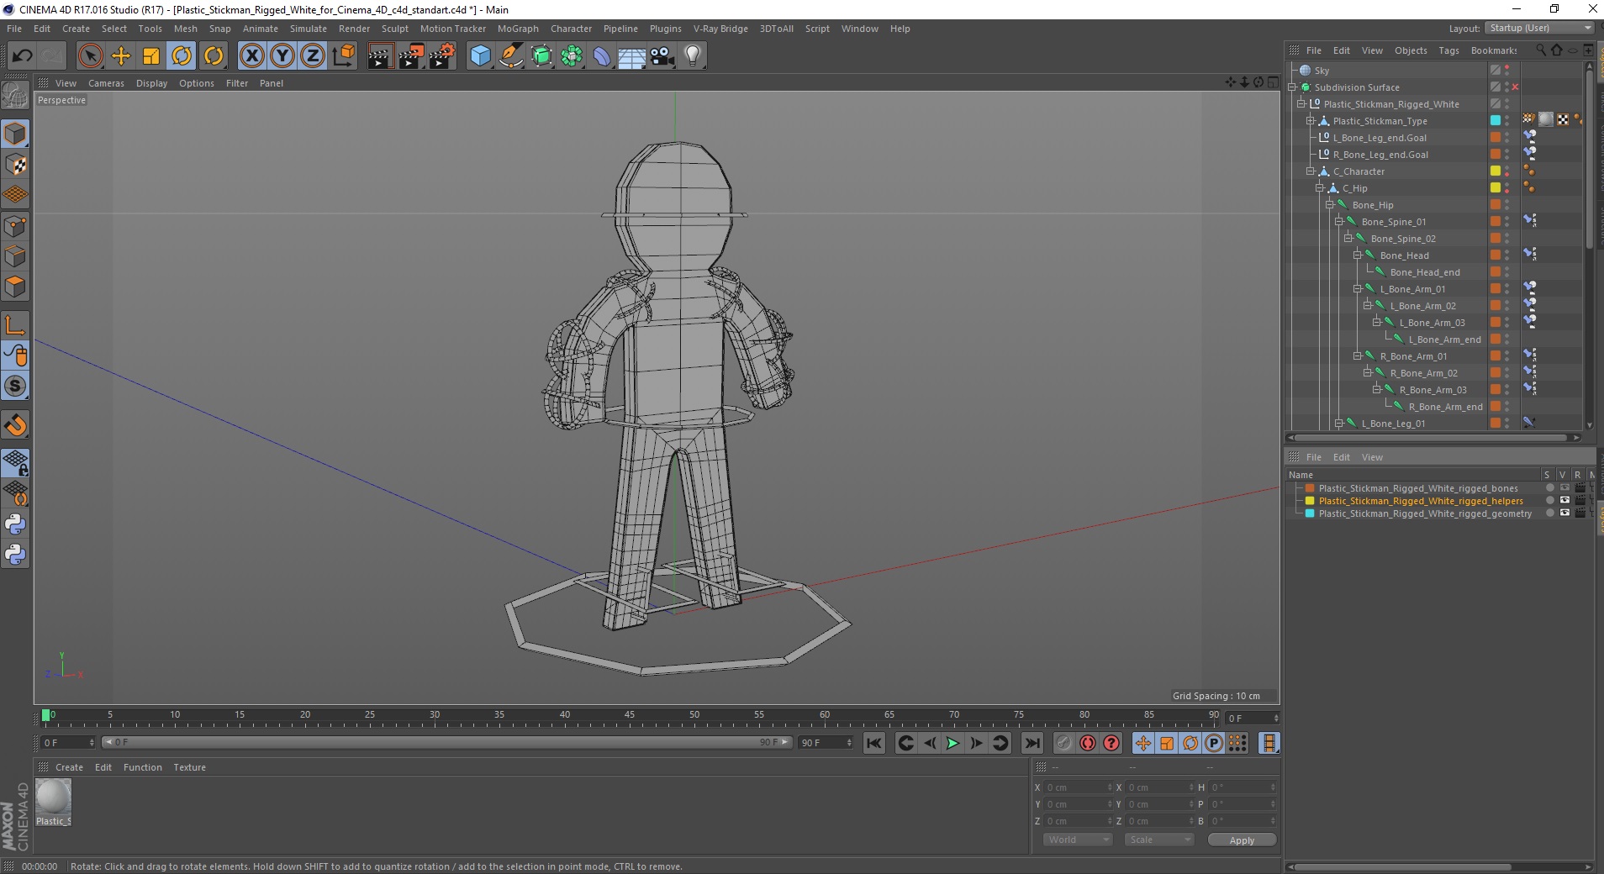Select the Scale tool
The width and height of the screenshot is (1604, 874).
click(151, 56)
